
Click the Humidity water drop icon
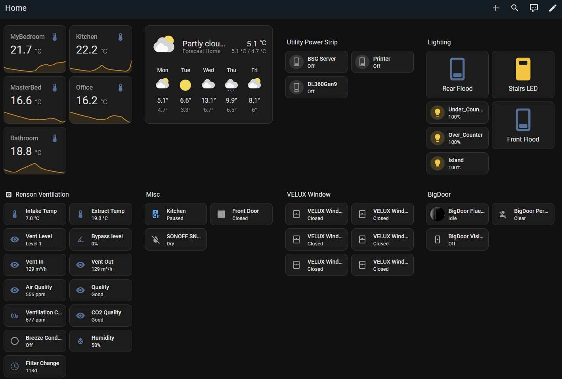[80, 341]
